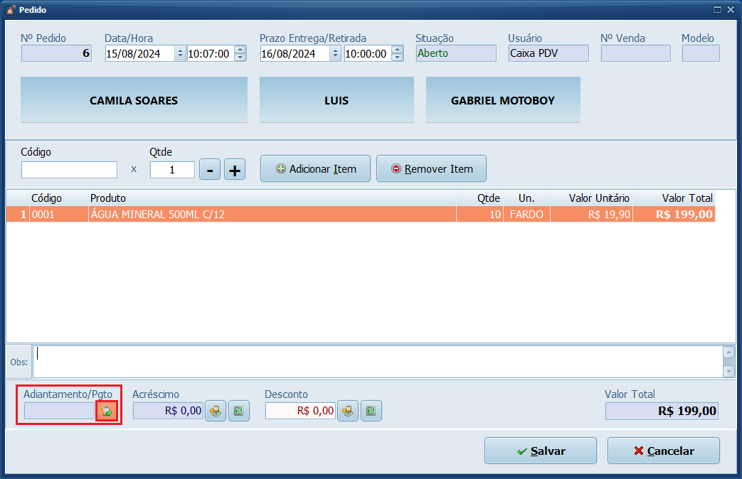Adjust the Data/Hora time stepper
This screenshot has height=479, width=742.
click(x=240, y=54)
